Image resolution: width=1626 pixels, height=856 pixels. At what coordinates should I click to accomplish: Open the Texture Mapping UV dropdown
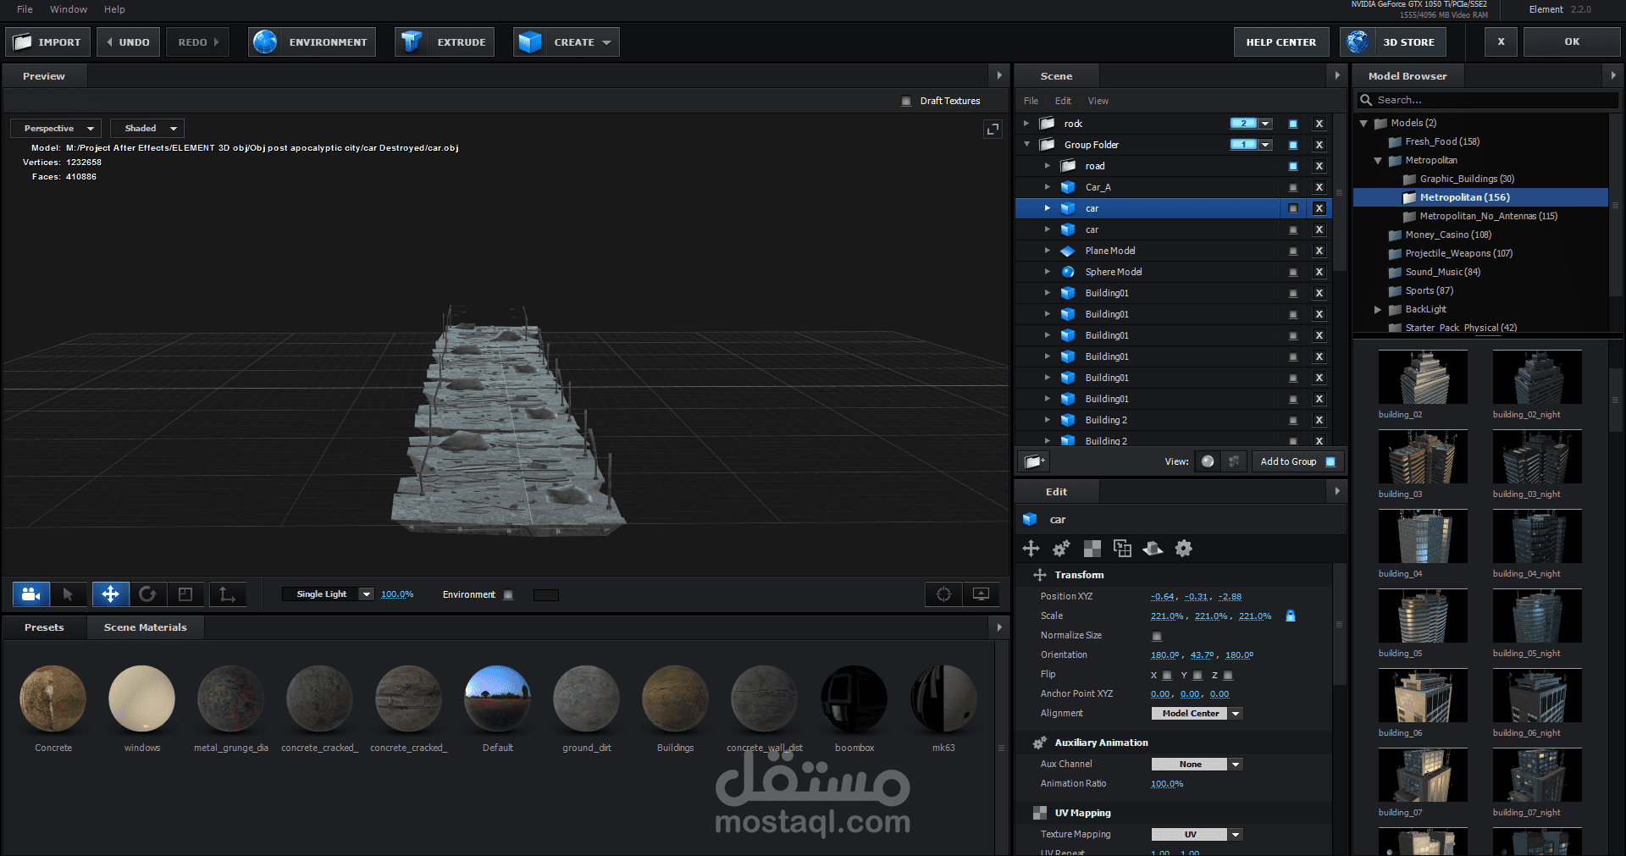(1197, 835)
